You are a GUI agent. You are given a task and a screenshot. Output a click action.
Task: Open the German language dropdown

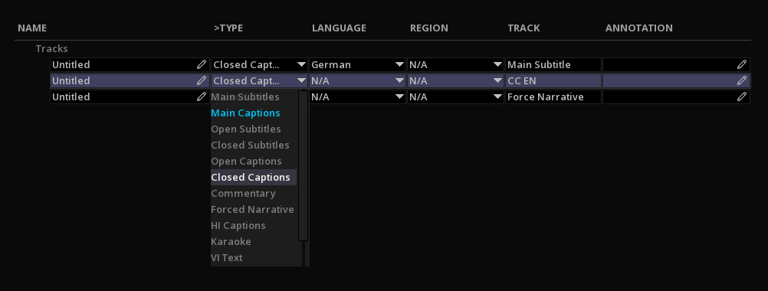[357, 64]
